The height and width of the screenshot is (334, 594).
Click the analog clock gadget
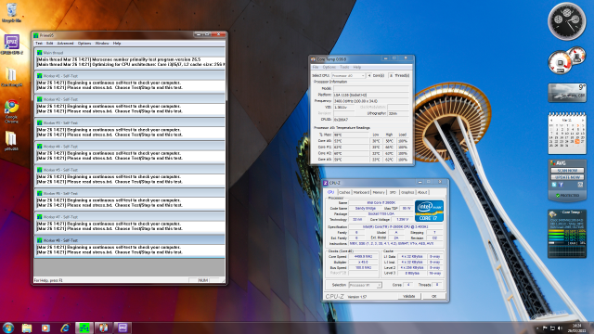pyautogui.click(x=567, y=21)
